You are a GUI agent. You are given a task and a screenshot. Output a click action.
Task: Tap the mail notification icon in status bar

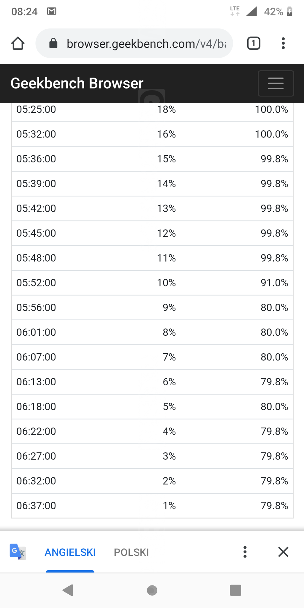coord(52,11)
